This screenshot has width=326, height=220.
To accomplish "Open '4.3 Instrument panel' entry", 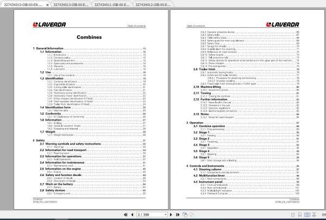I will pos(246,182).
